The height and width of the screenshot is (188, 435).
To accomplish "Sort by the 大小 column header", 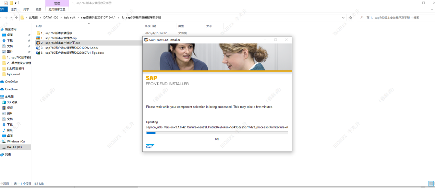I will (209, 26).
